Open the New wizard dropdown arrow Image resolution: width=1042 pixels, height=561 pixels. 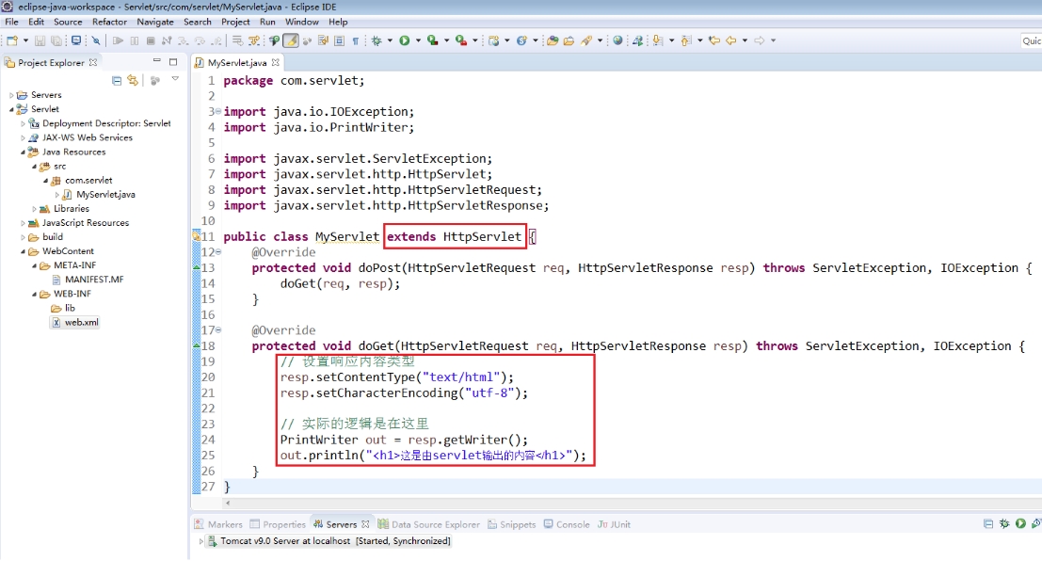tap(26, 40)
